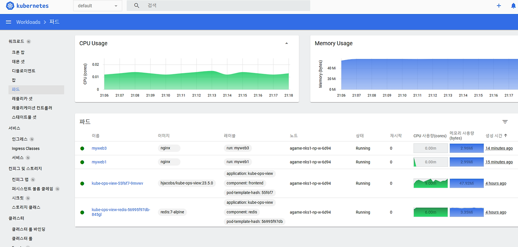Click the Memory Usage chart area

click(x=429, y=74)
